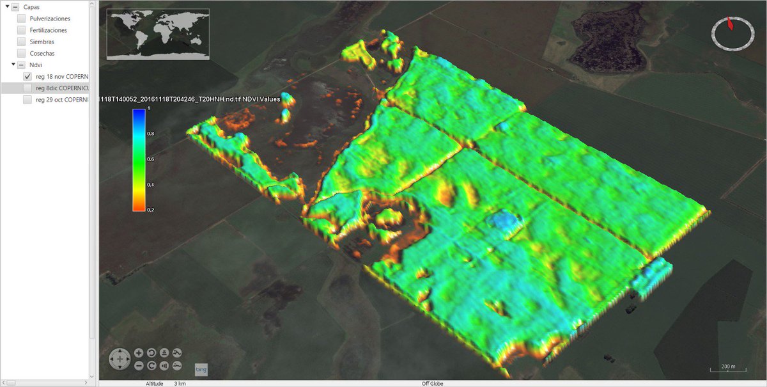Screen dimensions: 767x387
Task: Uncheck the reg 18 nov COPERN layer
Action: click(27, 76)
